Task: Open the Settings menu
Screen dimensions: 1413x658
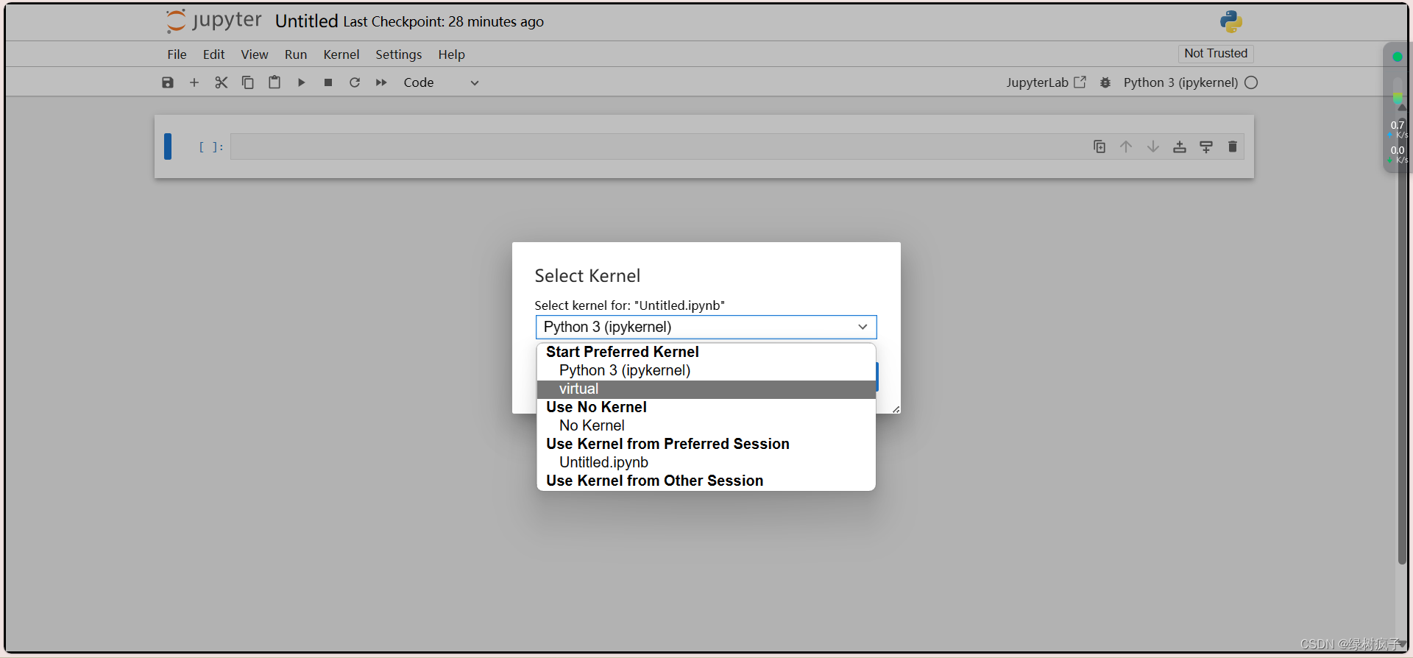Action: point(399,54)
